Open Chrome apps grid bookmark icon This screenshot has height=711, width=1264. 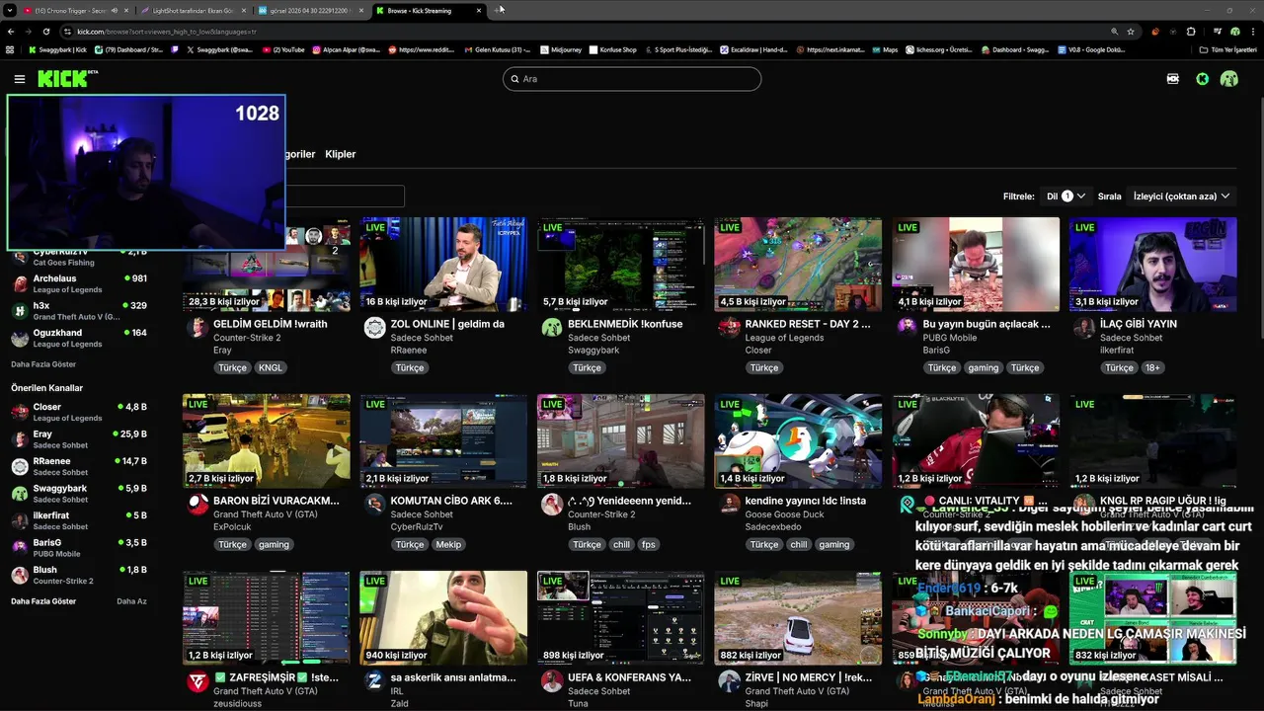[x=11, y=49]
